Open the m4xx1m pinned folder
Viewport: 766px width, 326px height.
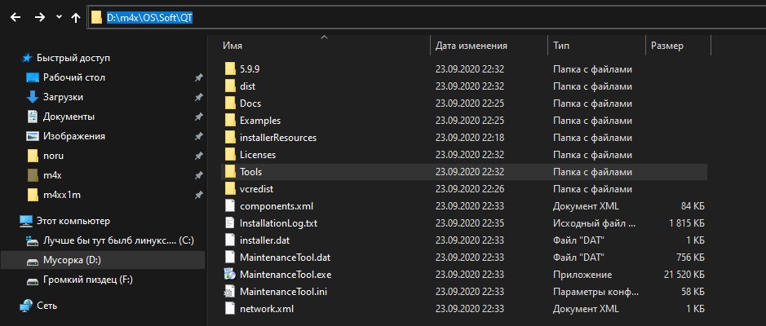61,195
